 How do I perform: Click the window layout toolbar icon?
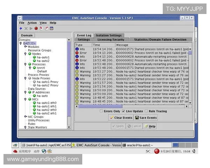coord(51,28)
